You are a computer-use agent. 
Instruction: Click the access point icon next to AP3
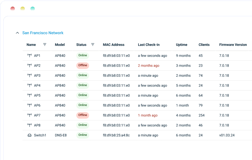(29, 75)
